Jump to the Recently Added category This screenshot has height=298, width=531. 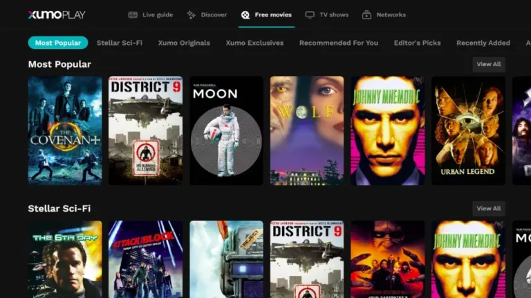click(x=483, y=43)
